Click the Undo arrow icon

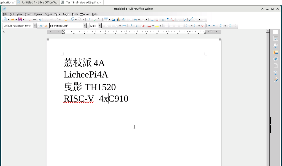coord(72,19)
